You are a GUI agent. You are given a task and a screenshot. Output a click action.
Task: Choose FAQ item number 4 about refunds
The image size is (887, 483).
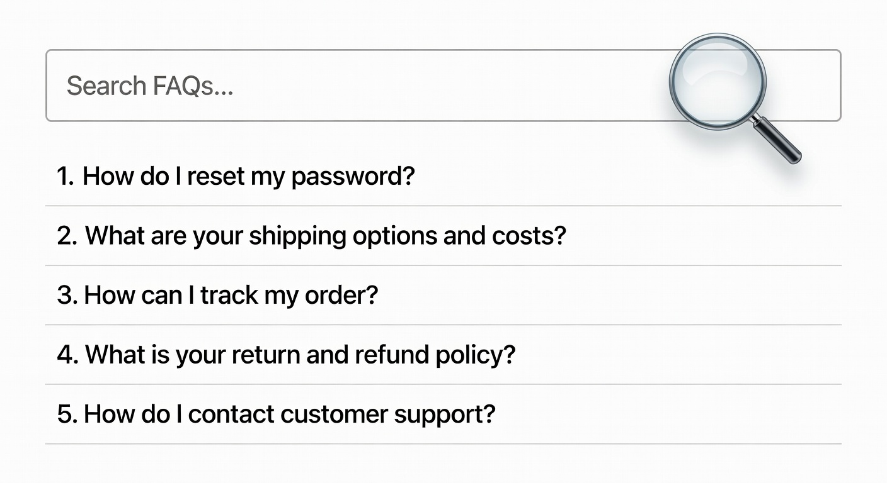[286, 355]
